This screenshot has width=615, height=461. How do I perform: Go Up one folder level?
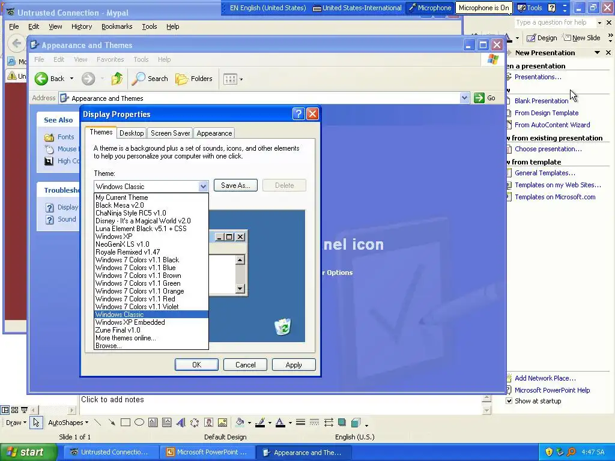click(x=117, y=79)
